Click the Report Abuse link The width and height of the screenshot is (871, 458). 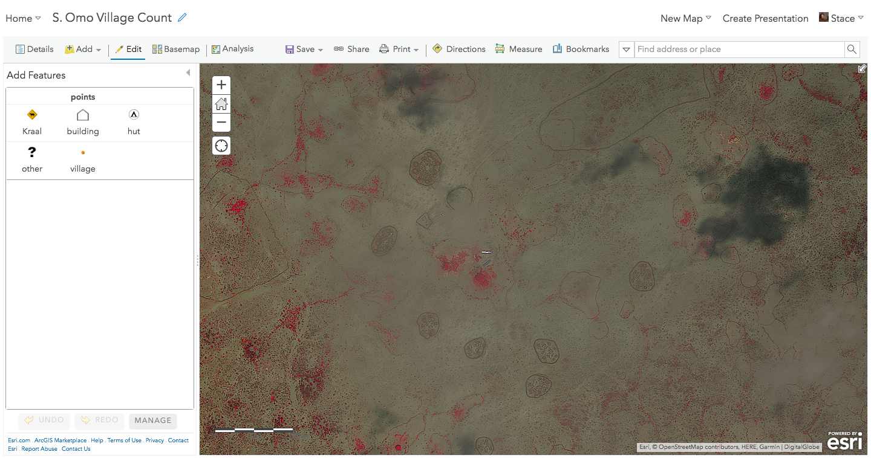click(x=39, y=449)
